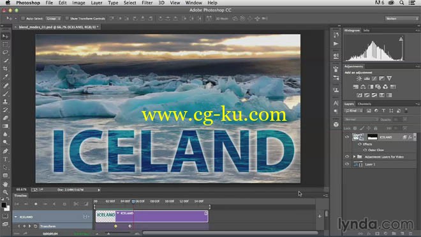
Task: Switch to the Info tab
Action: (366, 31)
